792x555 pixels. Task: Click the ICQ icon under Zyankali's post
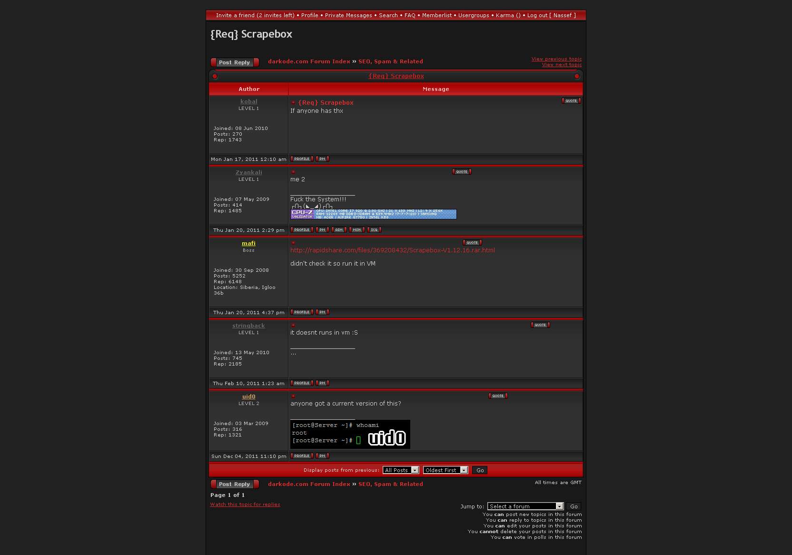pyautogui.click(x=375, y=230)
